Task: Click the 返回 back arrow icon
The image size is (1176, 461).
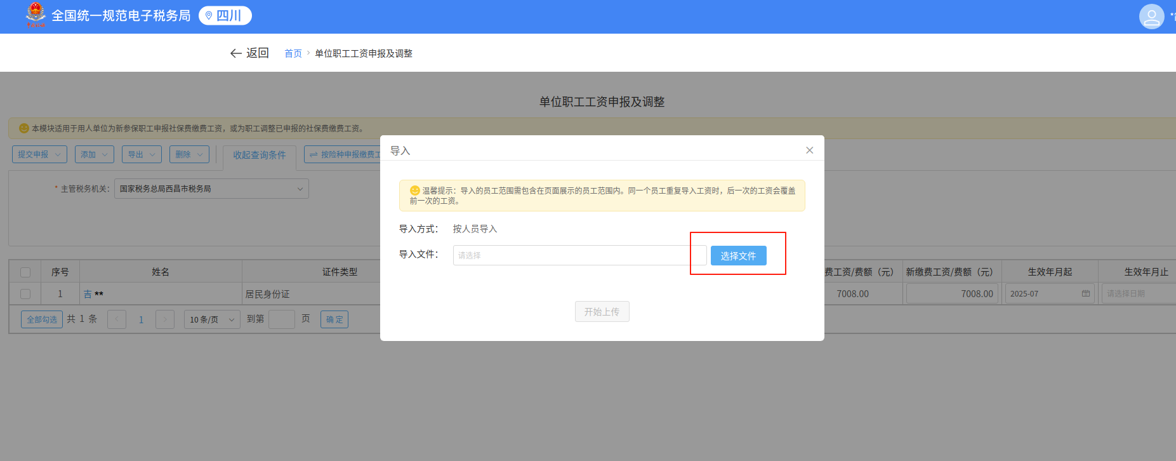Action: [236, 53]
